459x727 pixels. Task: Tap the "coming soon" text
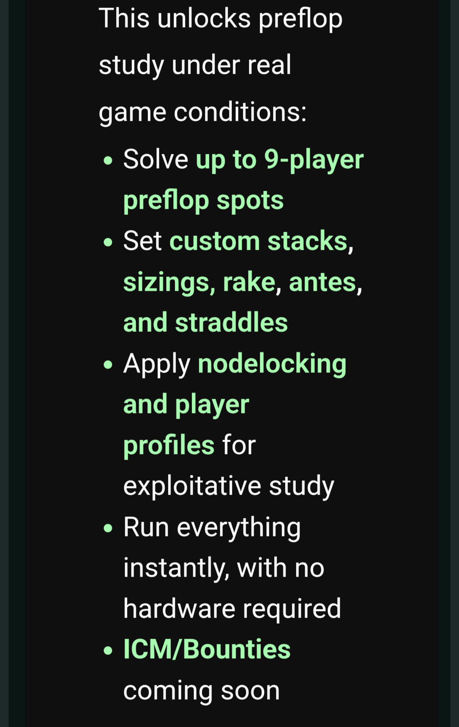[201, 690]
